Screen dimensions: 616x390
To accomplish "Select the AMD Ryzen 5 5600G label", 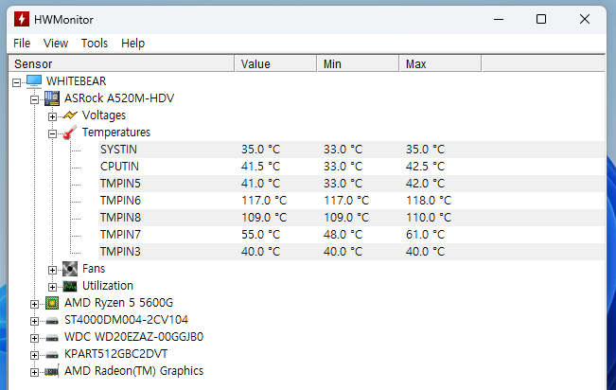I will [118, 303].
